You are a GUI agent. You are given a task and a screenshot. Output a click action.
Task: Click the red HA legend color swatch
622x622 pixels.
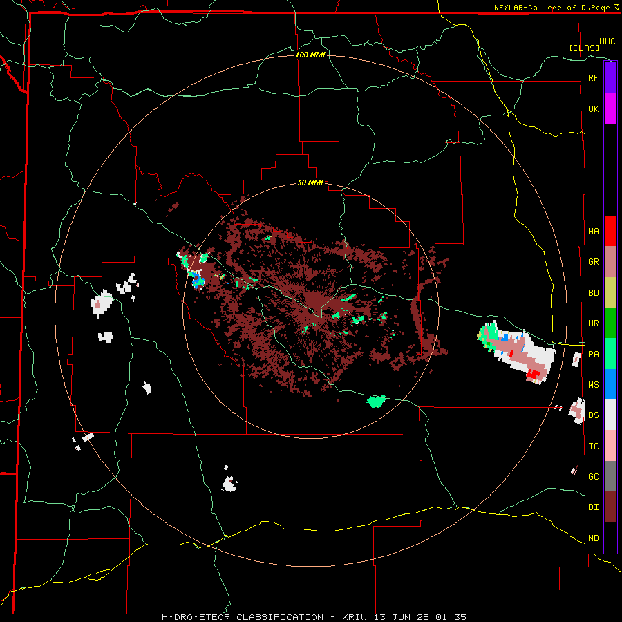610,231
